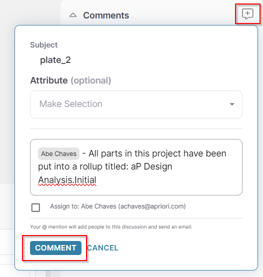Click the @ mention hint text
Viewport: 263px width, 277px height.
111,226
